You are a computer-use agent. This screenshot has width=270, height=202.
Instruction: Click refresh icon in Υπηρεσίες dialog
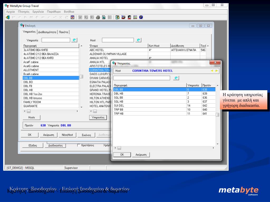point(176,78)
